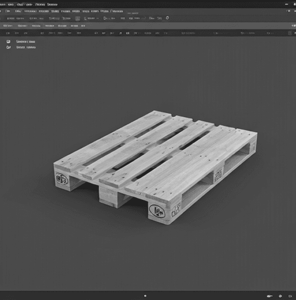Image resolution: width=296 pixels, height=300 pixels.
Task: Click the square framed icon in the toolbar
Action: 77,18
